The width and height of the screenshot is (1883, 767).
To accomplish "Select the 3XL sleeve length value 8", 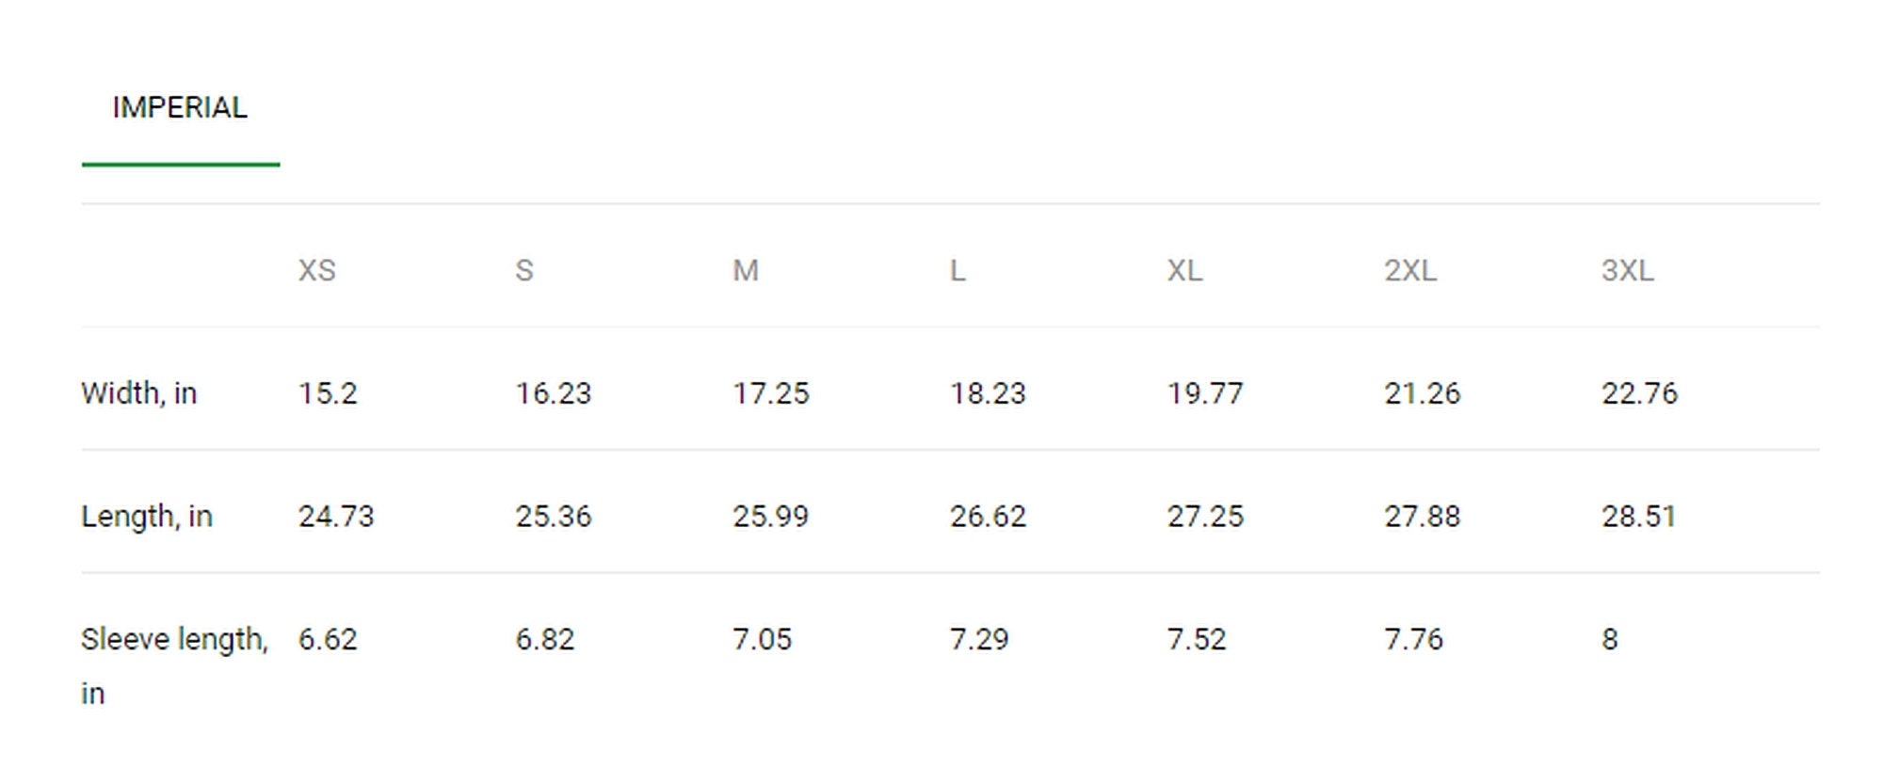I will (x=1610, y=640).
